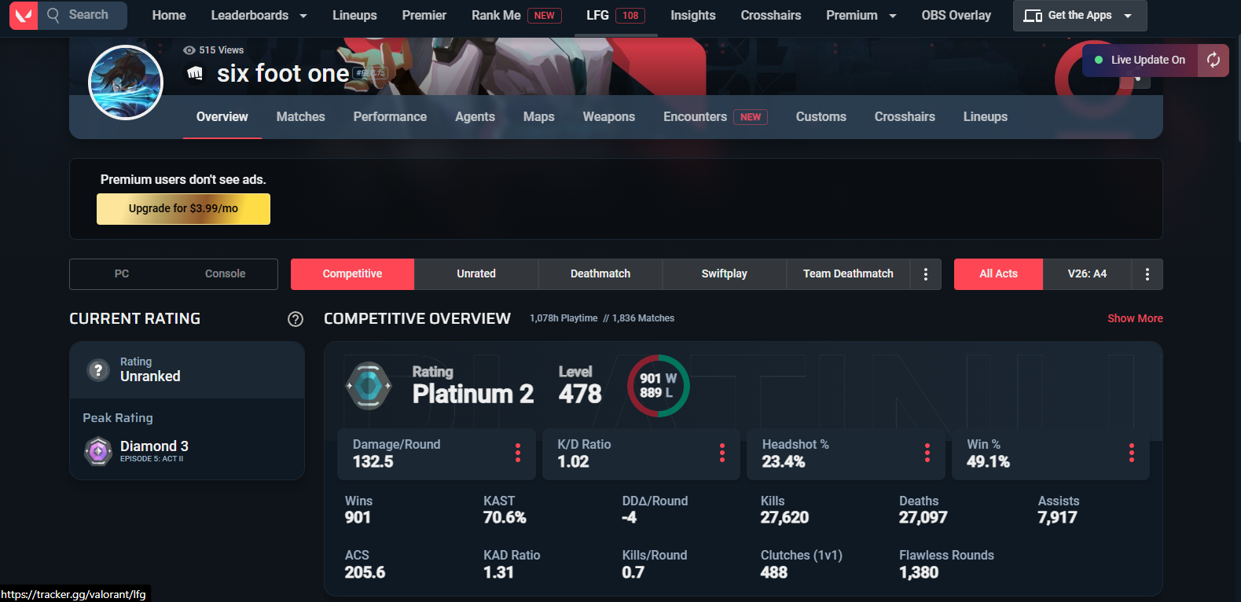Screen dimensions: 1241x602
Task: Click the Flawless Rounds value 1,380
Action: click(x=919, y=572)
